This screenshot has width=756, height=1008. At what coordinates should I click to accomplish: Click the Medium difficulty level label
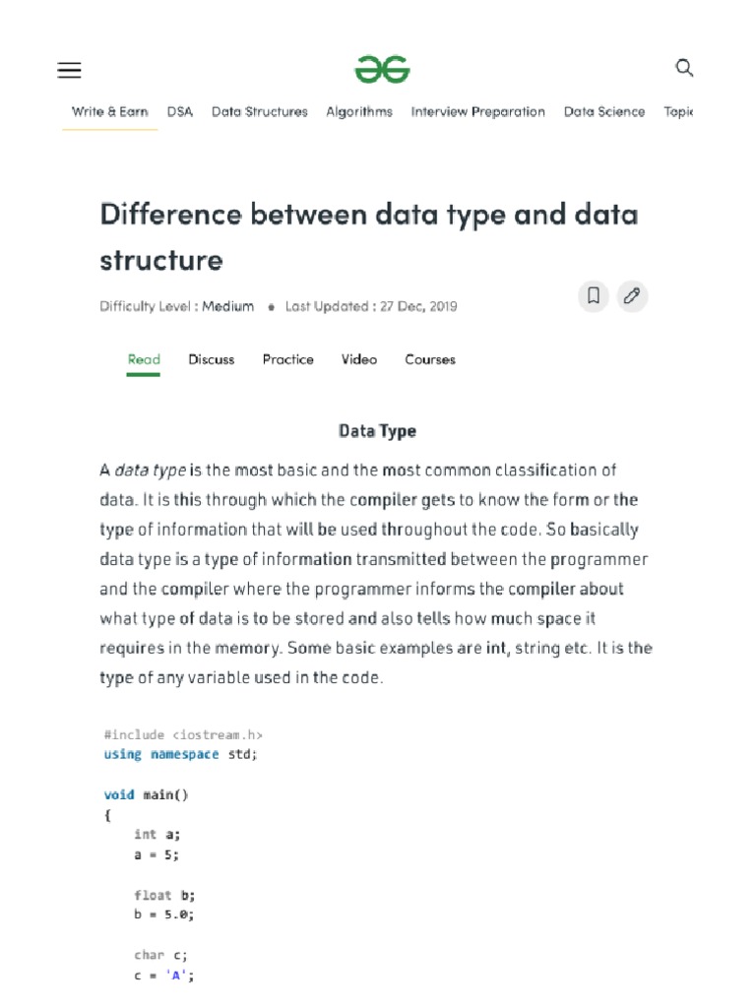[x=227, y=306]
